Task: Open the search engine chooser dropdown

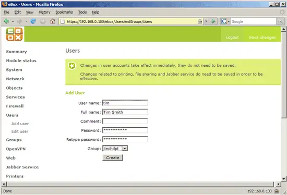Action: [229, 21]
